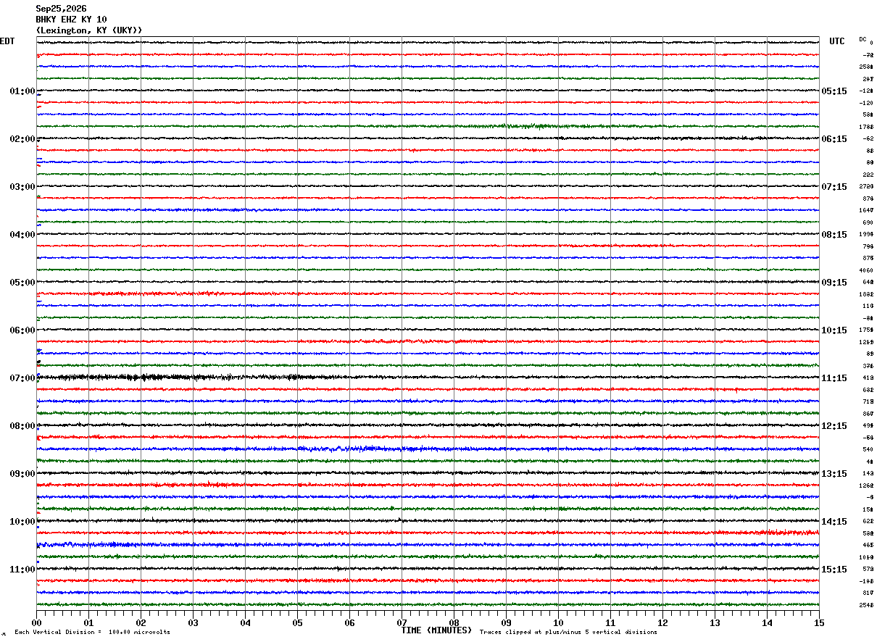Select the minute 05 axis tick label
877x642 pixels.
[x=297, y=622]
